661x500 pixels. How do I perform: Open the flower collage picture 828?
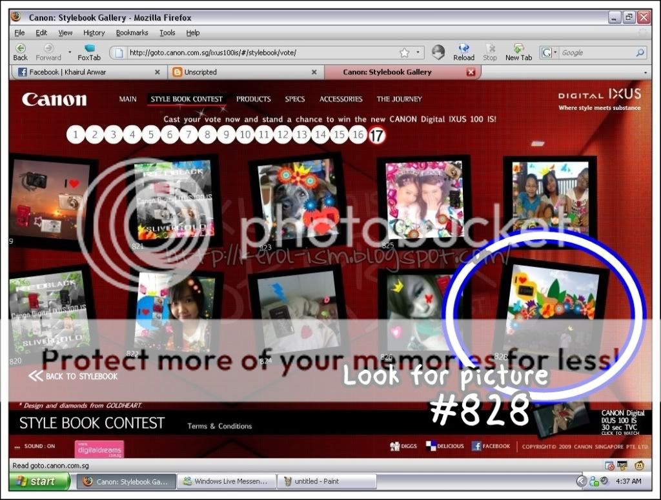pos(553,312)
